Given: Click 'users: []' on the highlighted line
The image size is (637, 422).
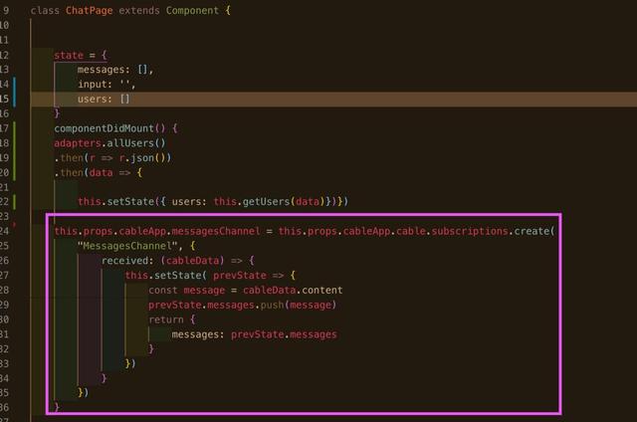Looking at the screenshot, I should (x=104, y=100).
